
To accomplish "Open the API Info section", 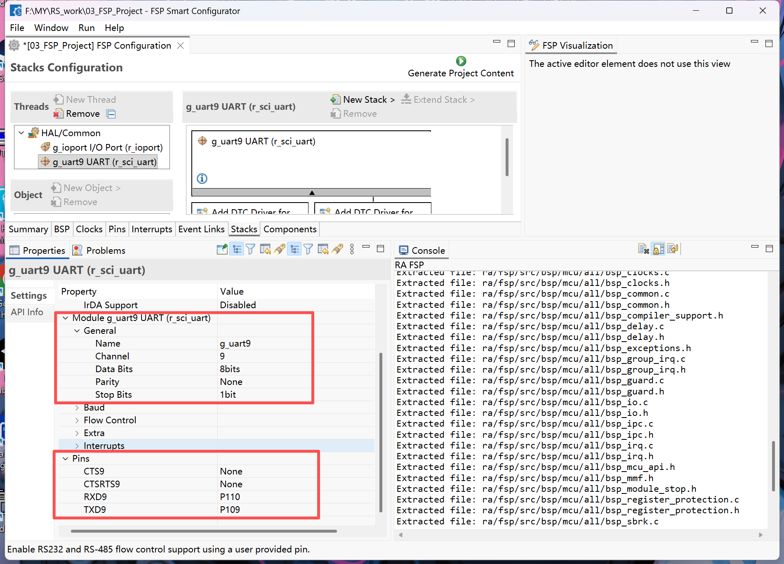I will pyautogui.click(x=27, y=312).
